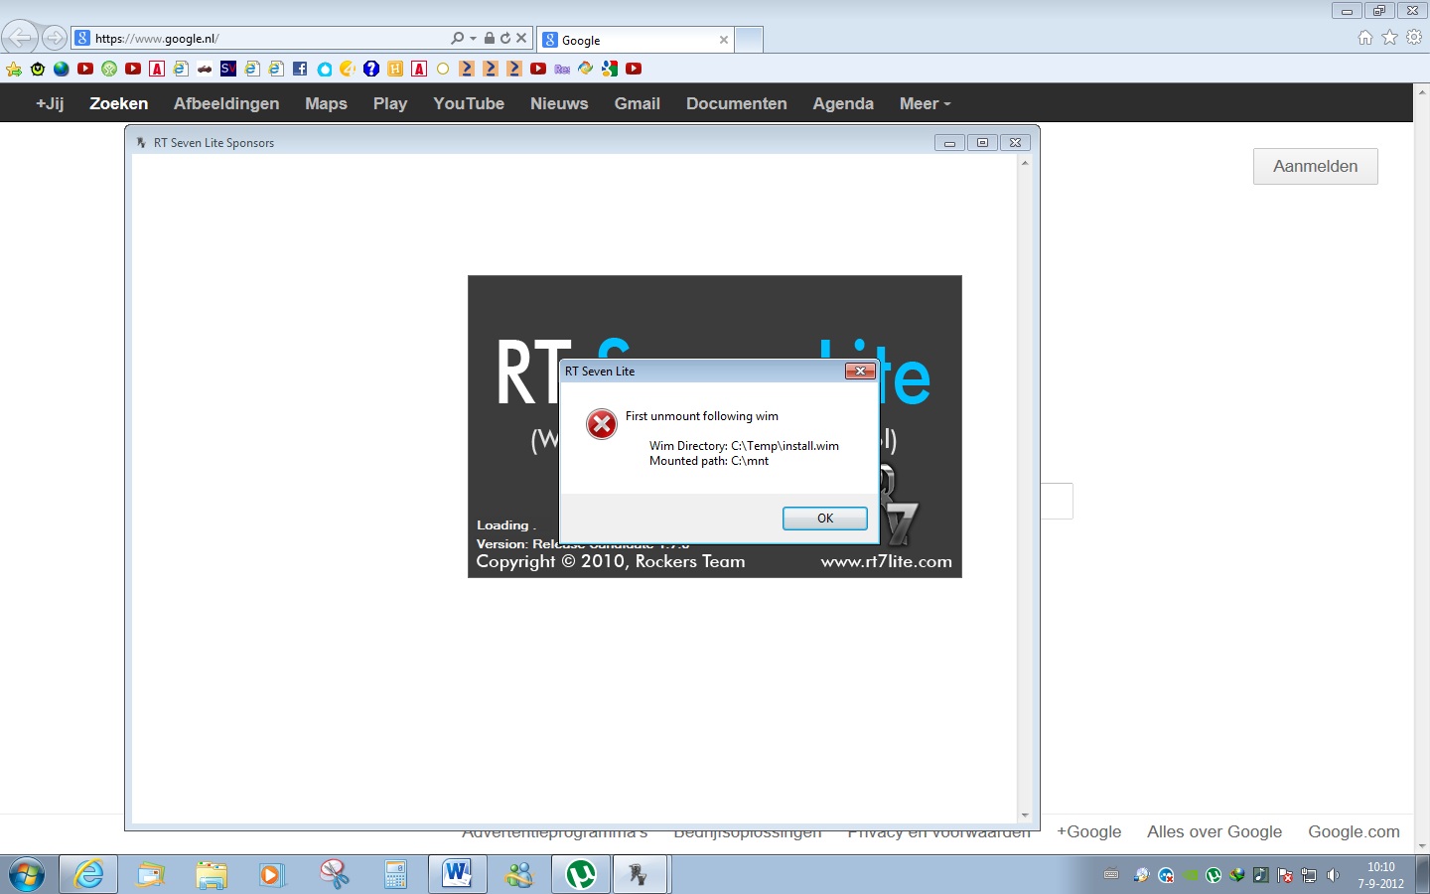Switch to Microsoft Word in taskbar
1430x894 pixels.
[457, 875]
